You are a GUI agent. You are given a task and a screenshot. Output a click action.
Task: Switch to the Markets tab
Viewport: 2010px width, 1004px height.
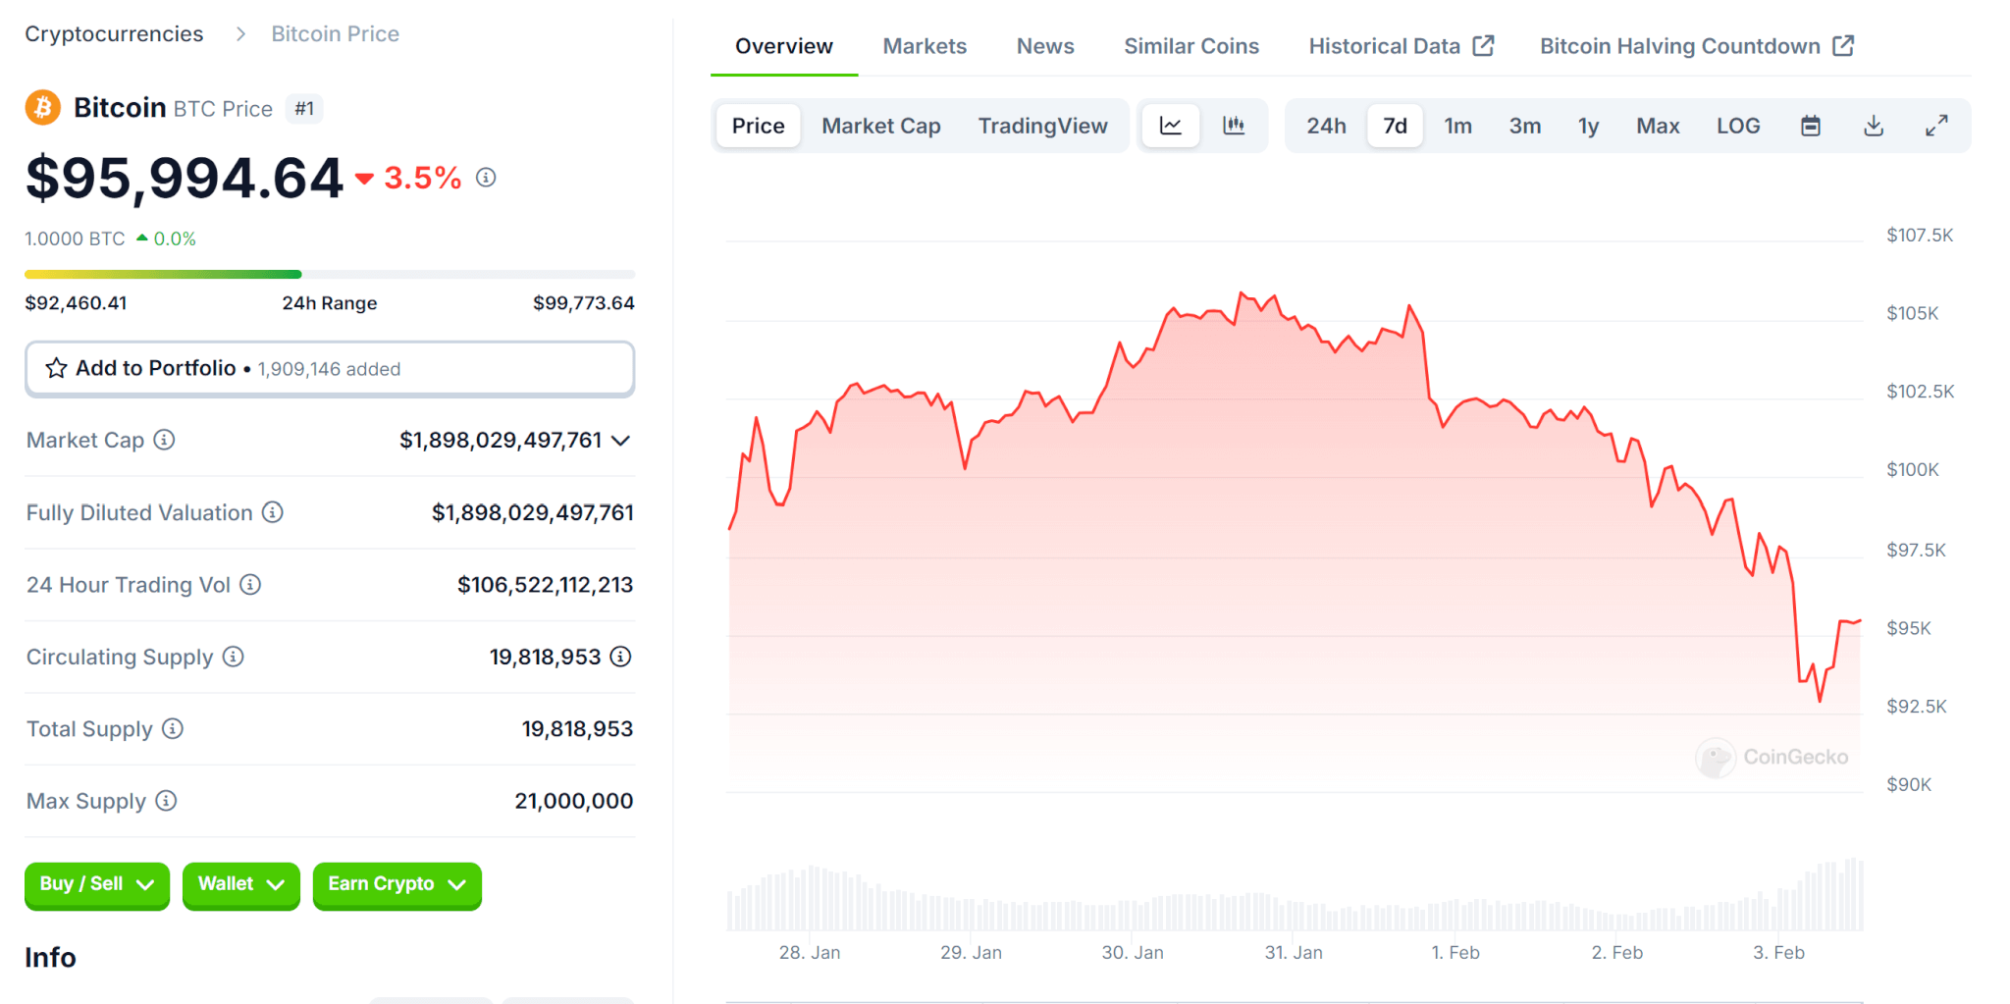924,46
